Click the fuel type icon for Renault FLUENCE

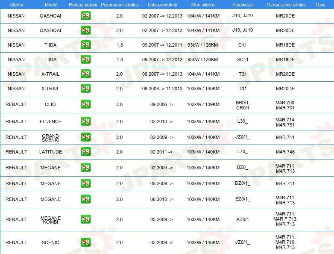(x=85, y=121)
